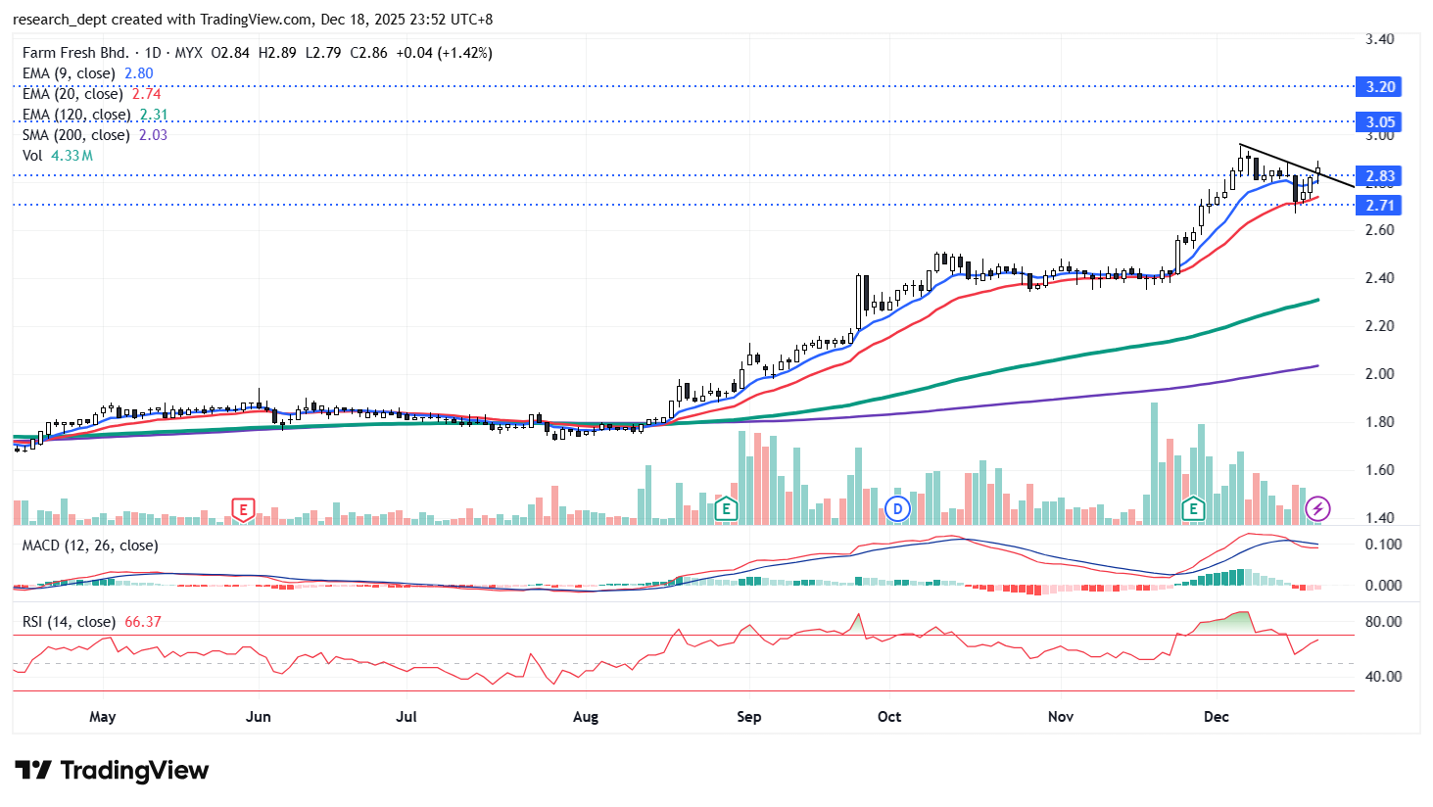Click the blue dividend D marker

coord(897,508)
